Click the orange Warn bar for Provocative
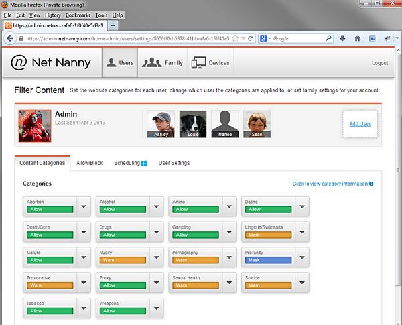 (x=50, y=285)
